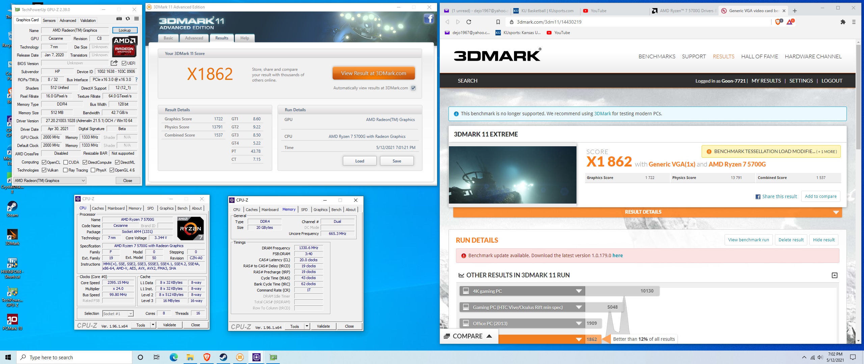
Task: Toggle DirectCompute checkbox in GPU-Z
Action: (85, 162)
